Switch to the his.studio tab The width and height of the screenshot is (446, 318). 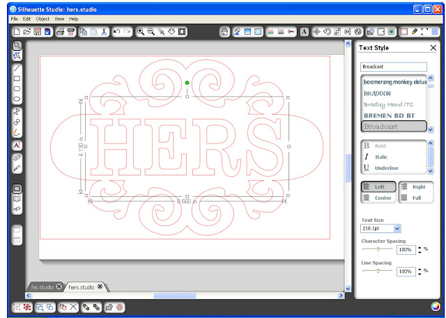click(x=43, y=287)
